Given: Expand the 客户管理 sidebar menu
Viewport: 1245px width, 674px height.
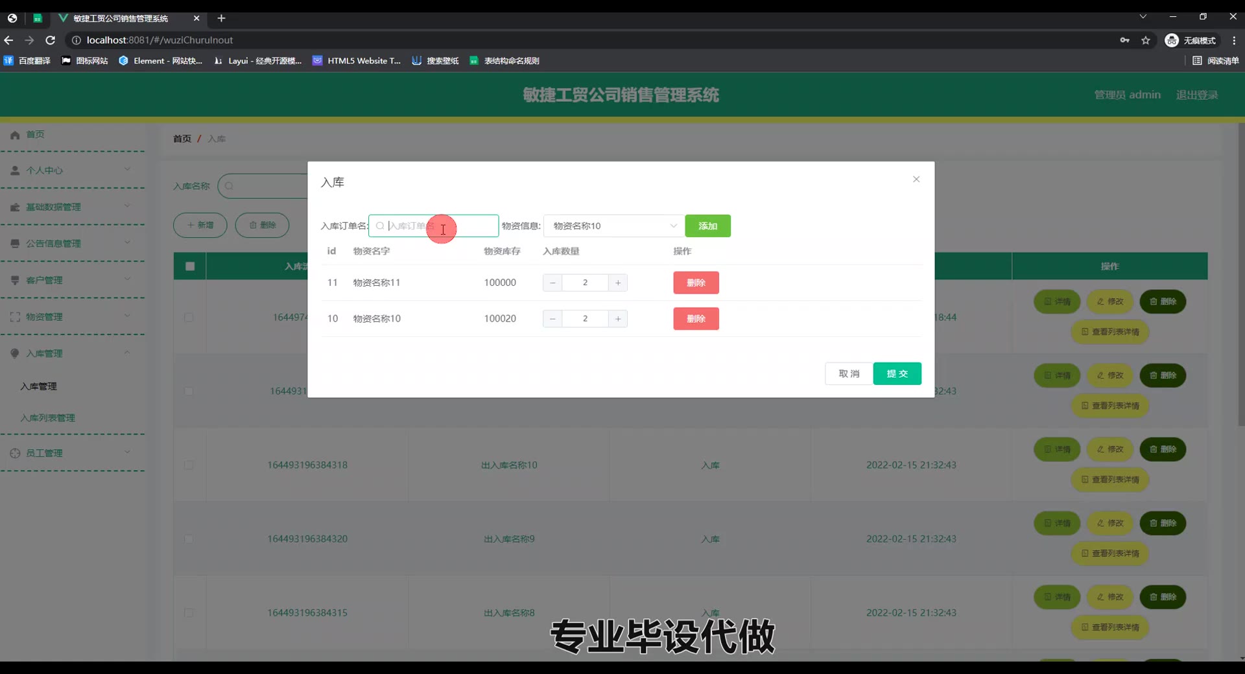Looking at the screenshot, I should 72,280.
